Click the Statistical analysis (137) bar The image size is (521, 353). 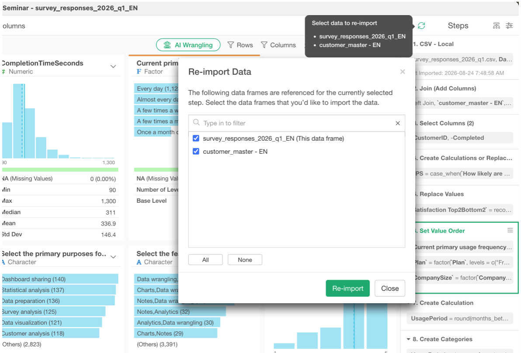point(59,290)
